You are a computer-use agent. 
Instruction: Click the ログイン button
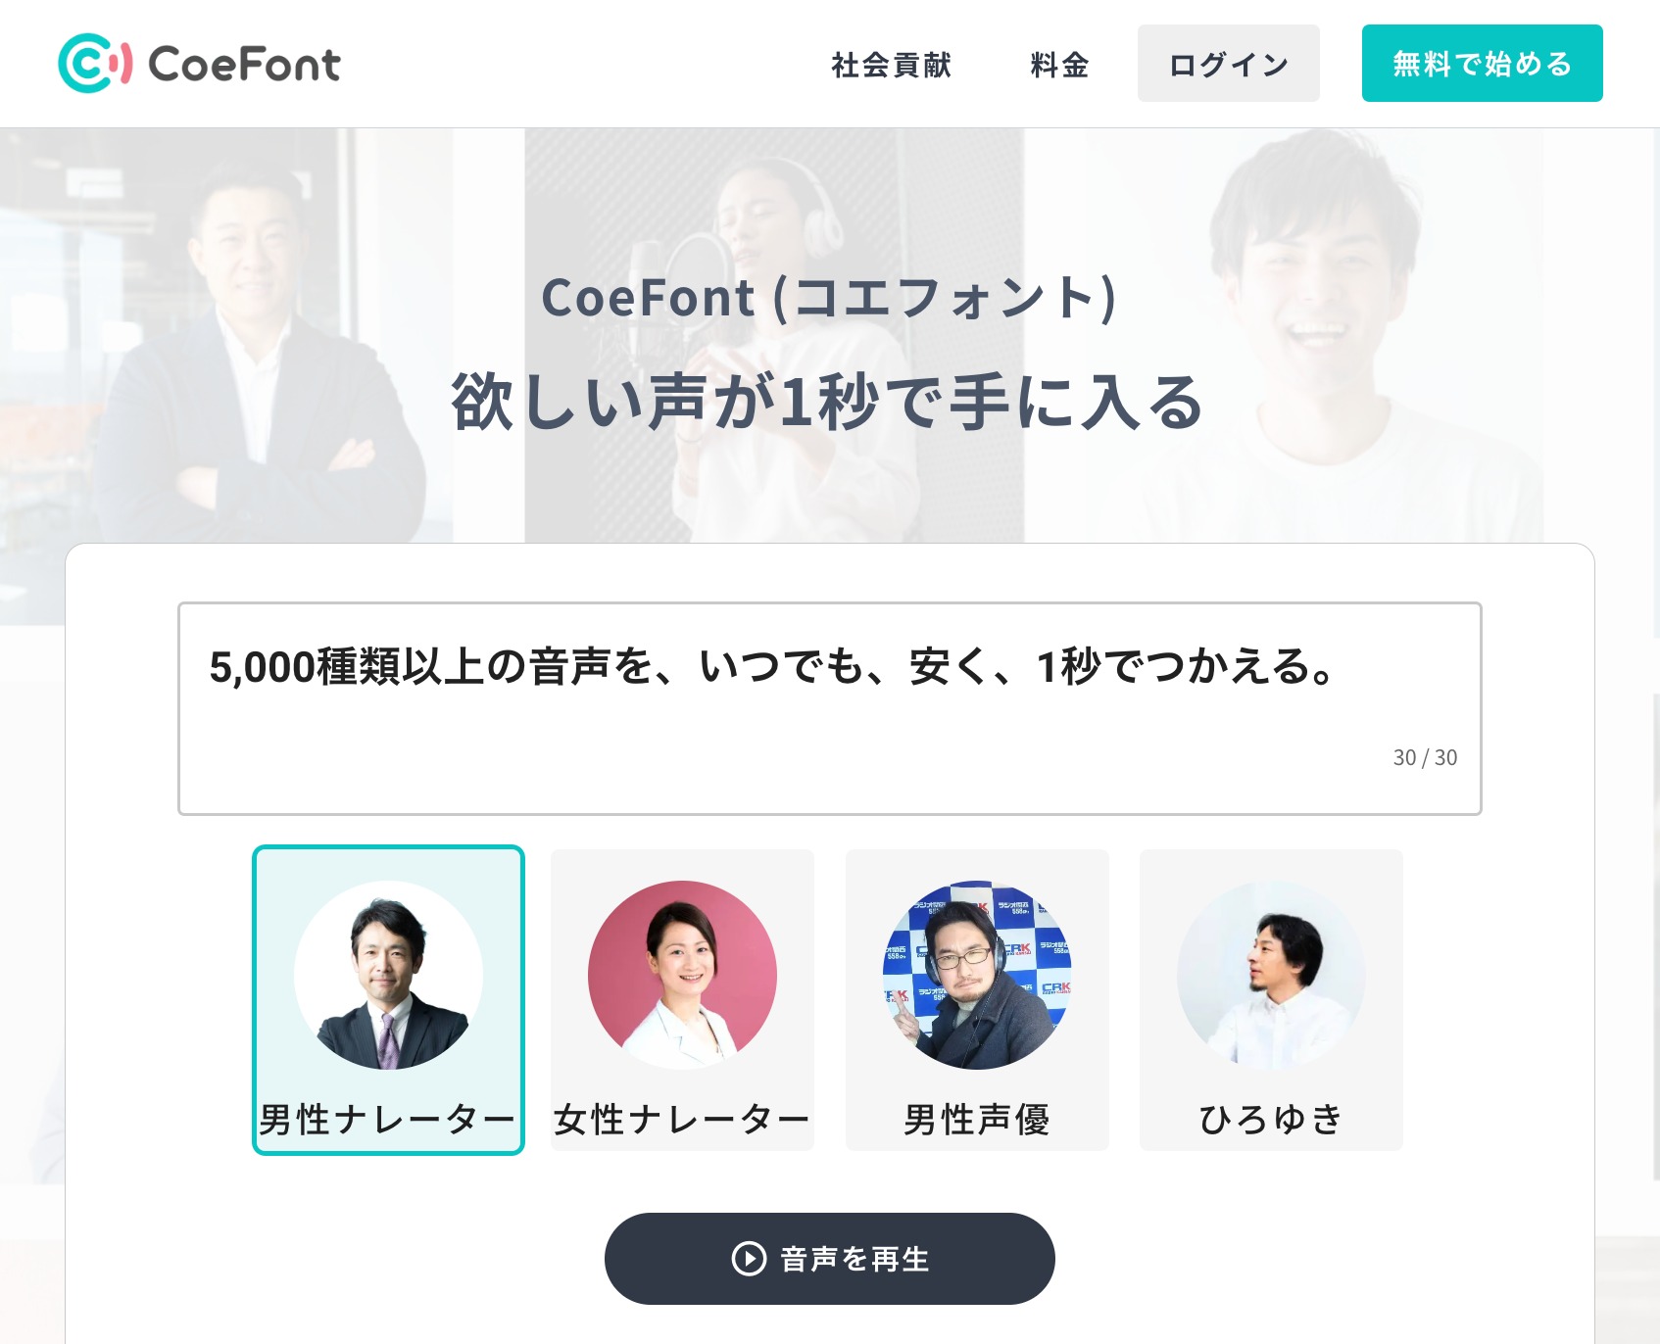point(1228,64)
